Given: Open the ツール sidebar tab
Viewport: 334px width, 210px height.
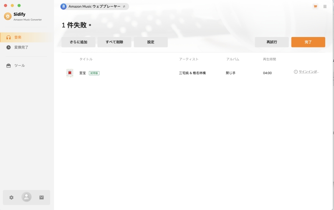Looking at the screenshot, I should coord(27,66).
